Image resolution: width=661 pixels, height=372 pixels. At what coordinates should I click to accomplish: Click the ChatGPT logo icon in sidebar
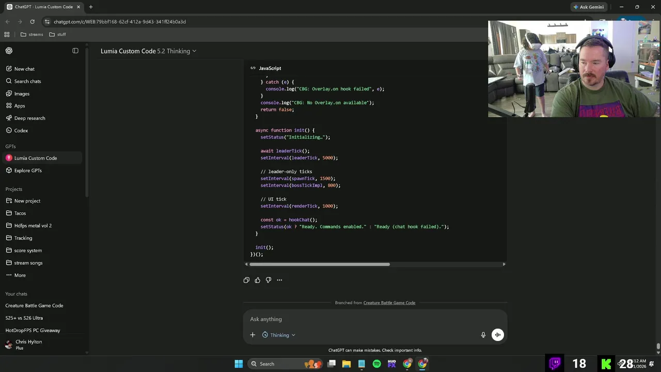9,51
